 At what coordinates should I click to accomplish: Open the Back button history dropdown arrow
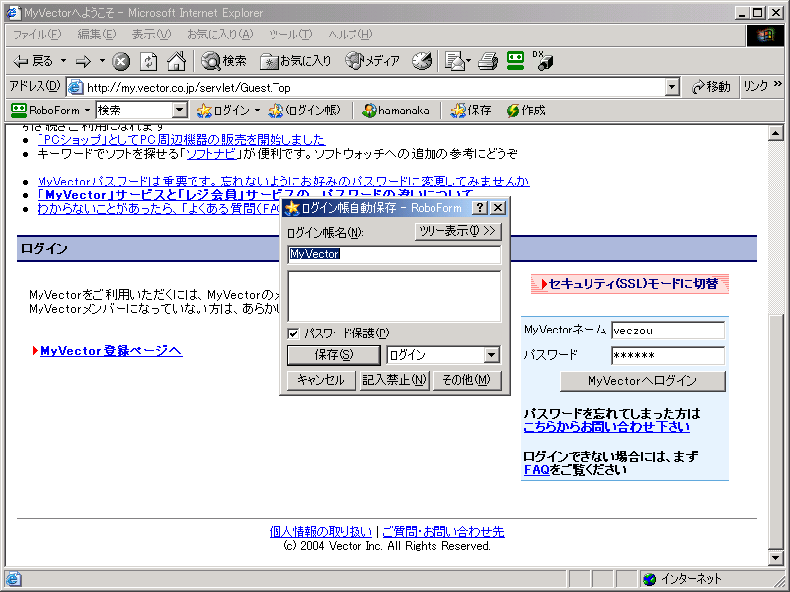(63, 61)
